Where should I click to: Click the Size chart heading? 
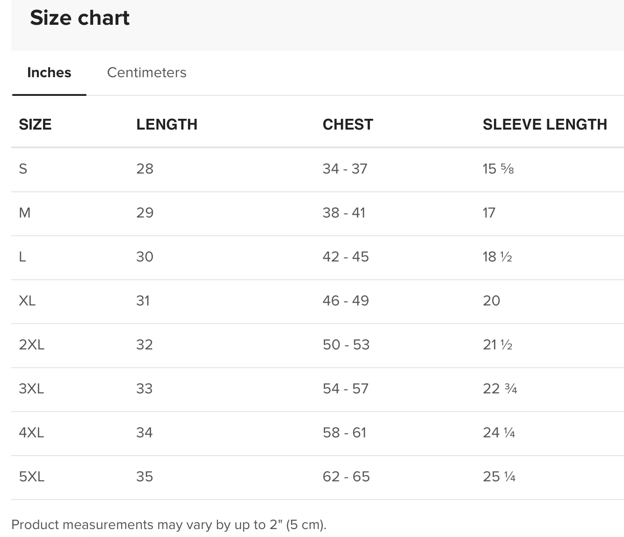coord(80,18)
